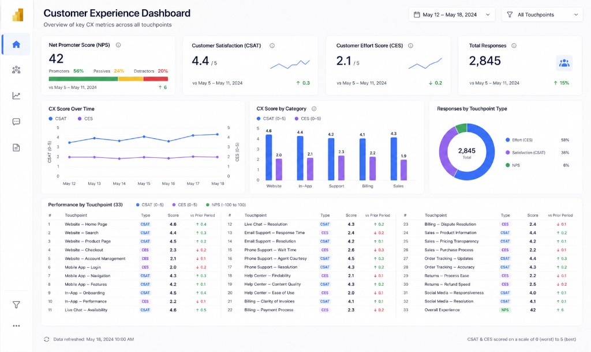
Task: Click the red Detractors bar segment
Action: tap(156, 79)
